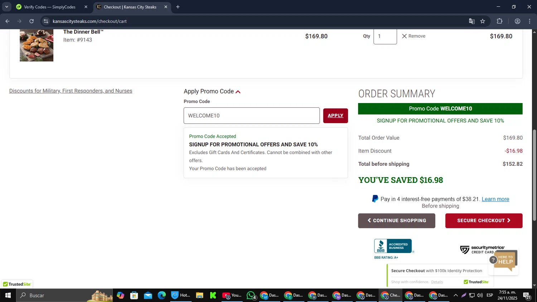Click the page vertical scrollbar thumb
This screenshot has height=302, width=537.
pos(534,175)
